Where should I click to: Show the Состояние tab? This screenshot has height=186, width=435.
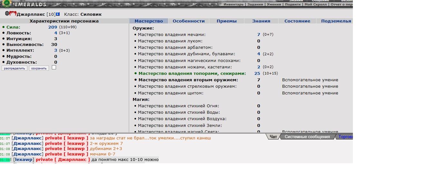pyautogui.click(x=297, y=21)
